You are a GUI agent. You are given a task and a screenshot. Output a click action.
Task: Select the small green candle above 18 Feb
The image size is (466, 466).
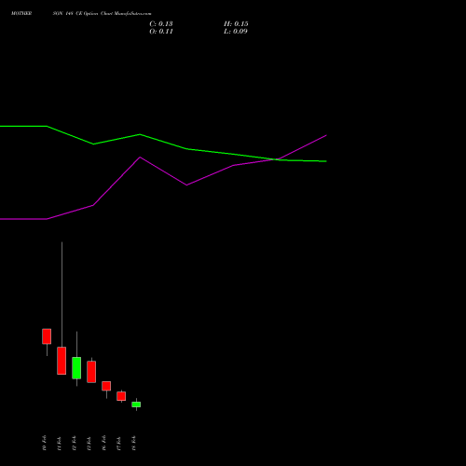coord(136,404)
